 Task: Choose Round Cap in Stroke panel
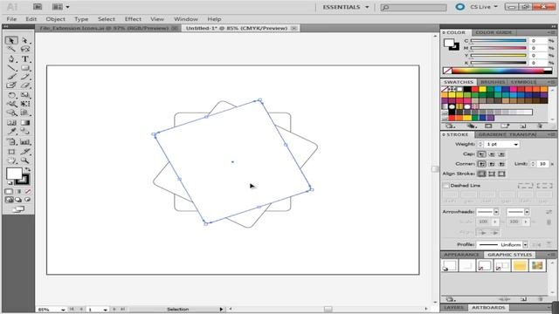point(492,154)
